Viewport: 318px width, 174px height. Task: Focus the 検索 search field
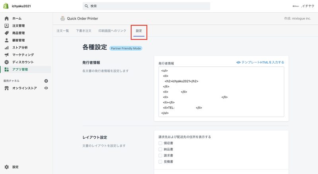point(146,6)
